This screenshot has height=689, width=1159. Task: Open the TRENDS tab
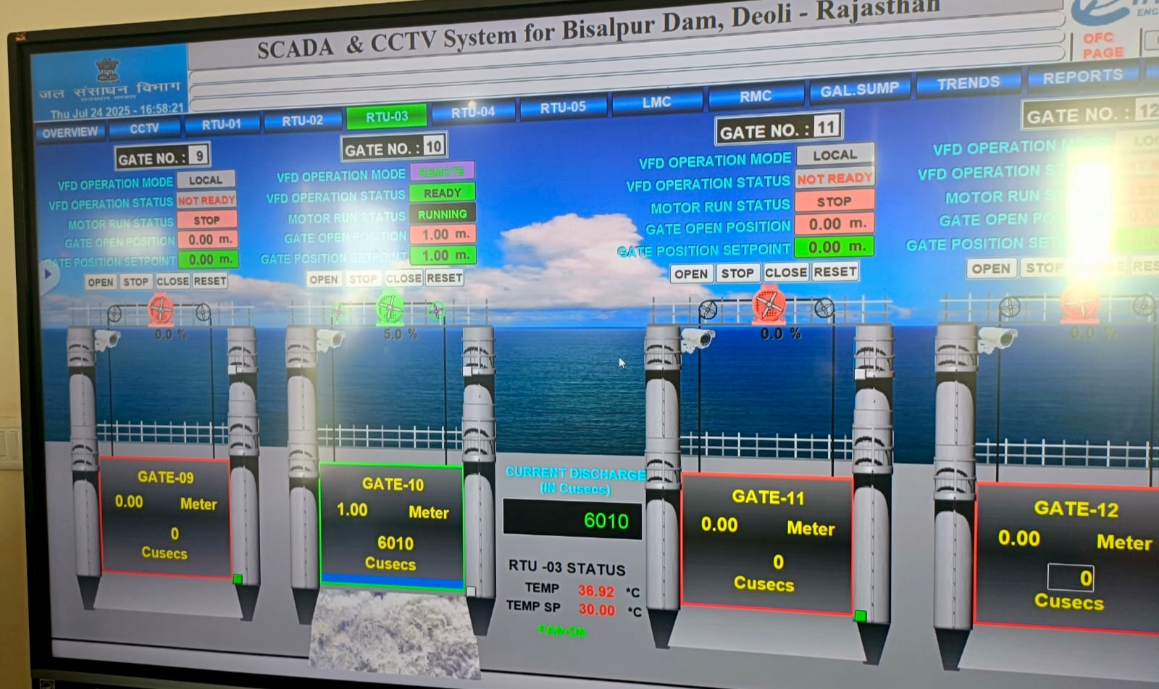point(968,83)
